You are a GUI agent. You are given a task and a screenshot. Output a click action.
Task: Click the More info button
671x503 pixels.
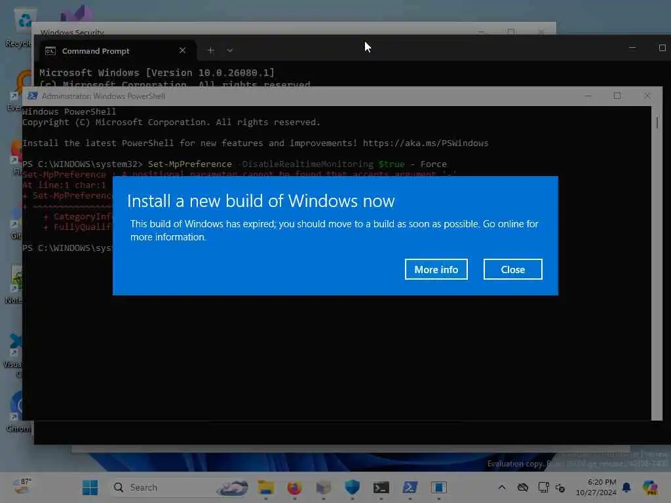pyautogui.click(x=436, y=269)
